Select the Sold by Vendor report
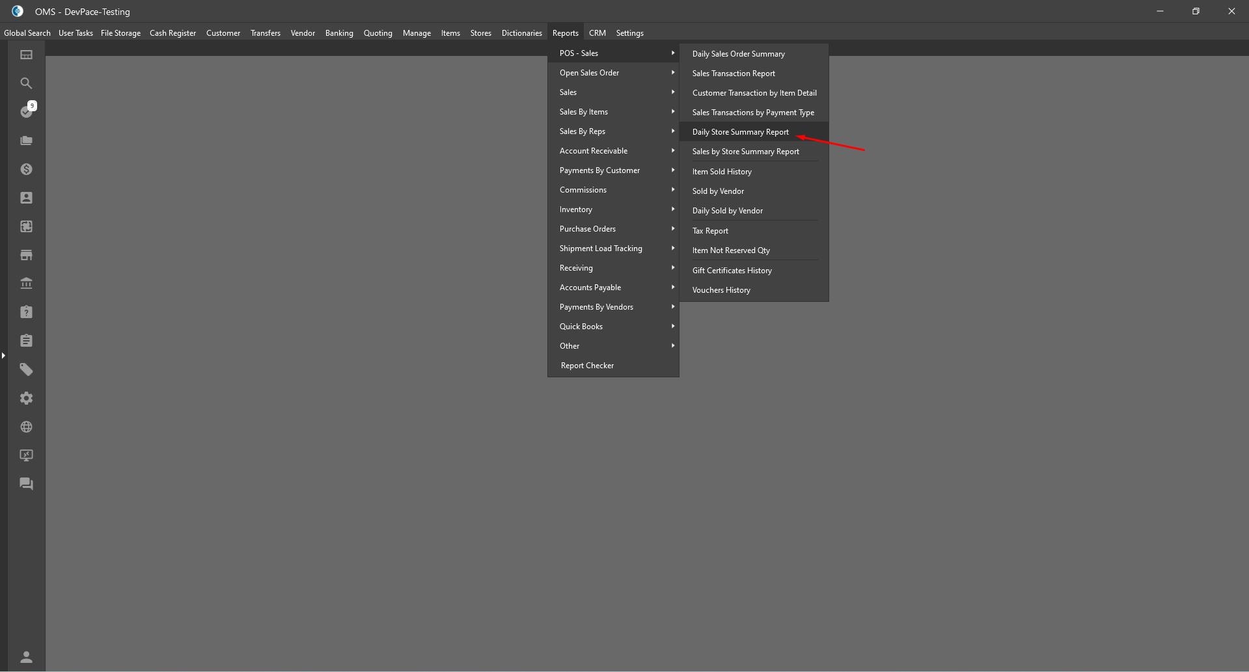Viewport: 1249px width, 672px height. (x=754, y=191)
